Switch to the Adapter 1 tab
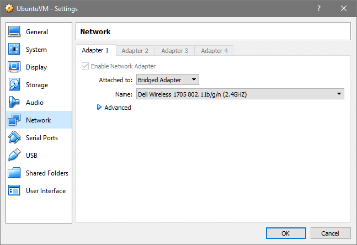The image size is (357, 245). (x=95, y=50)
